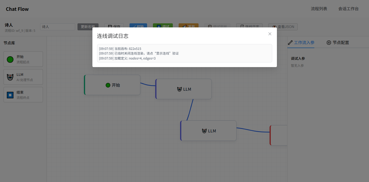Click log line 加载定义: nodes=4, edges=3
Screen dimensions: 369x182
tap(127, 58)
